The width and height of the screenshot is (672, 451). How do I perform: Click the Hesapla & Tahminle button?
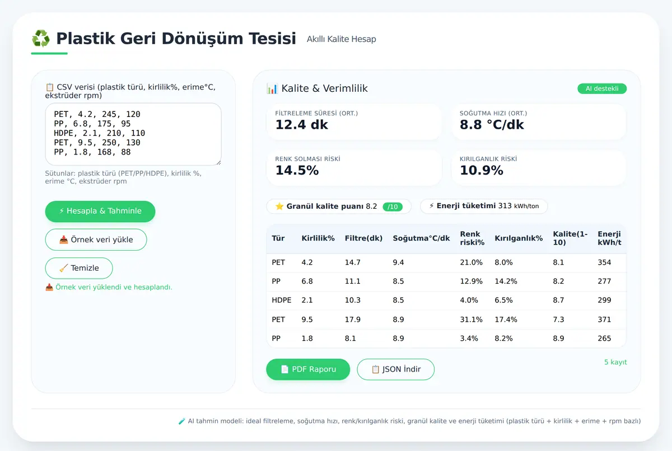click(100, 211)
